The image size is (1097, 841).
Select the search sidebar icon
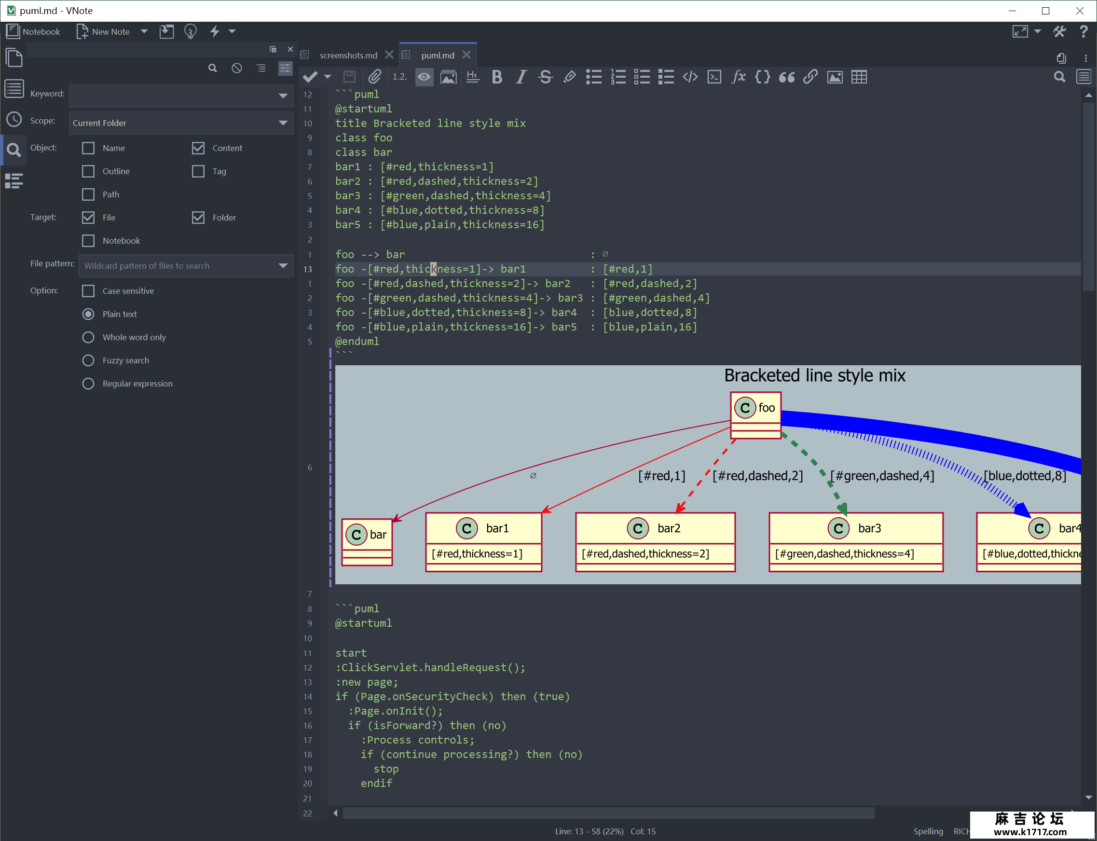[14, 150]
